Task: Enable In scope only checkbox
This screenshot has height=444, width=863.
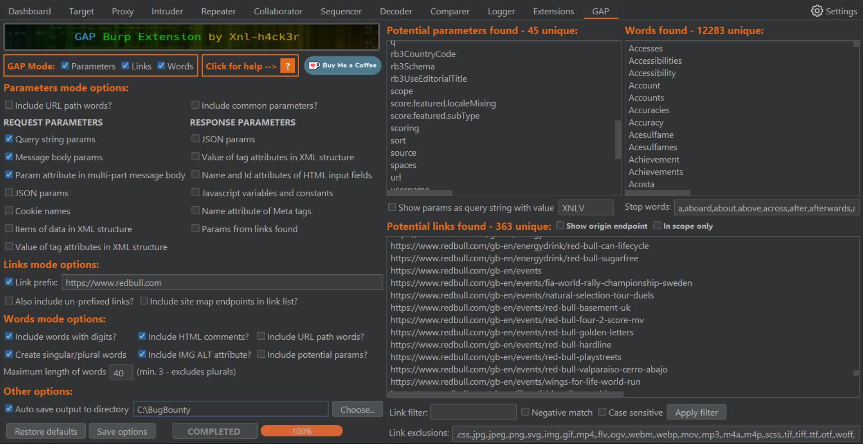Action: tap(657, 226)
